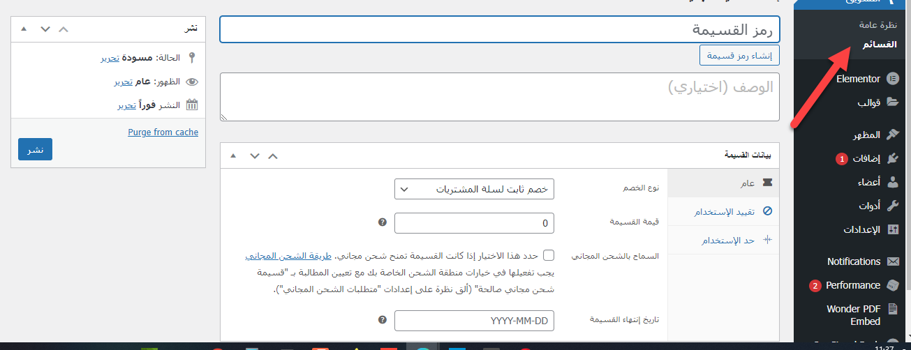Switch to تقييد الإستخدام tab
The image size is (911, 350).
(x=723, y=211)
